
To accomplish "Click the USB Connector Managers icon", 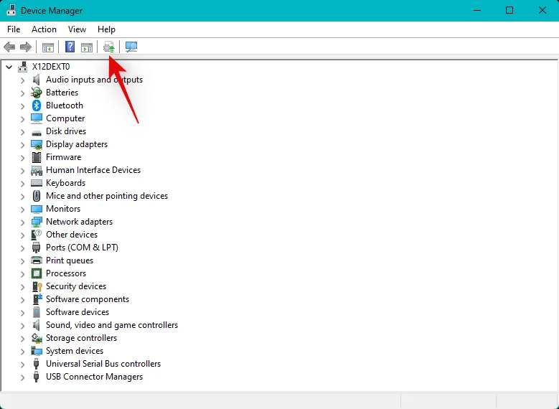I will pos(36,377).
